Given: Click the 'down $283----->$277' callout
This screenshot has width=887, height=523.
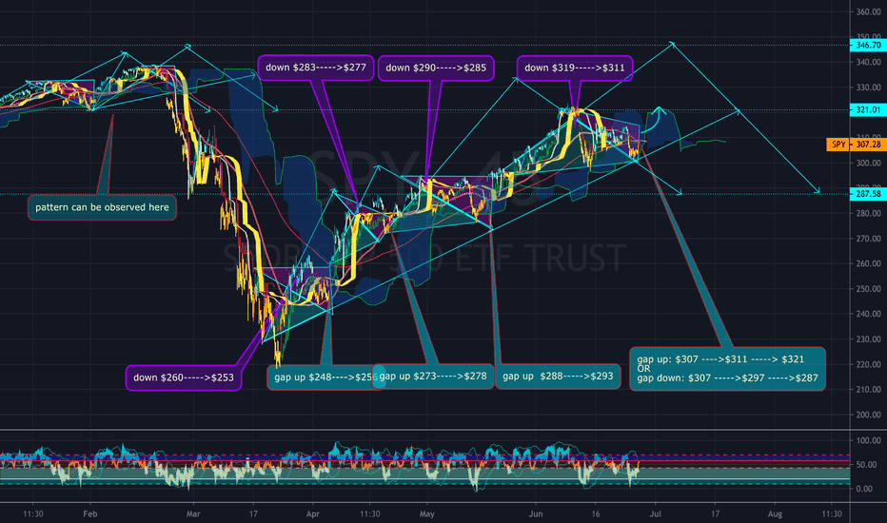Looking at the screenshot, I should pyautogui.click(x=316, y=68).
